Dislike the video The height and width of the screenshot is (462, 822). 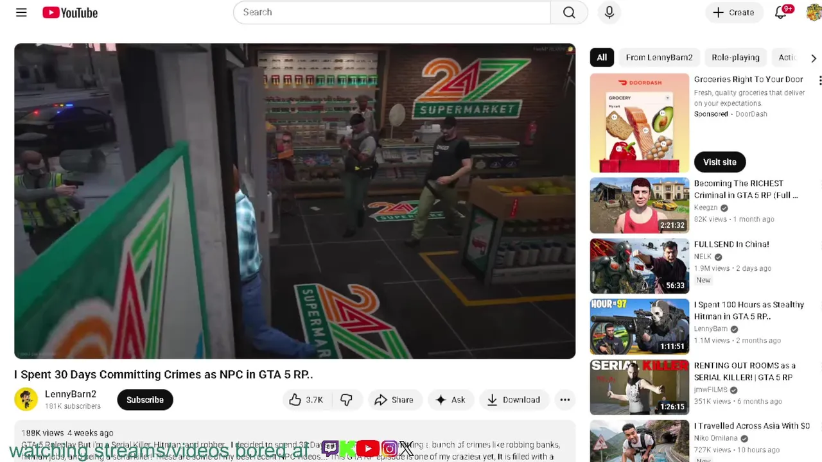346,400
